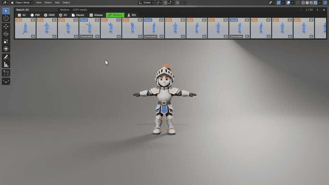Go to the previous results page
This screenshot has width=329, height=185.
pyautogui.click(x=301, y=10)
